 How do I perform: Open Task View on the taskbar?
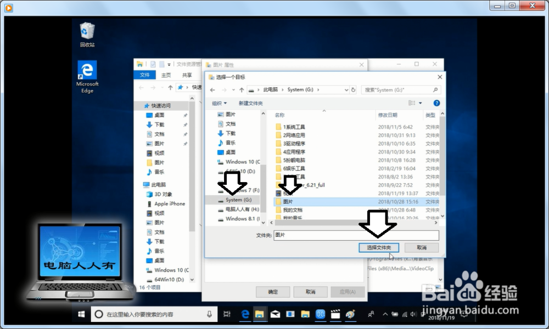[x=227, y=314]
